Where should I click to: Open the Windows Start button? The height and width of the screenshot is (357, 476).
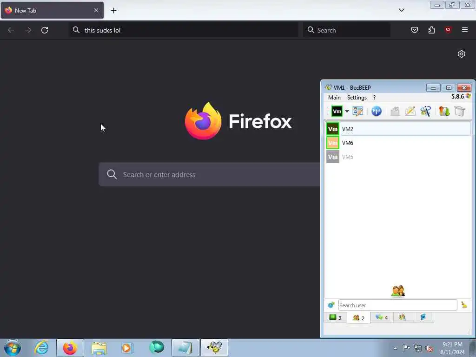13,348
